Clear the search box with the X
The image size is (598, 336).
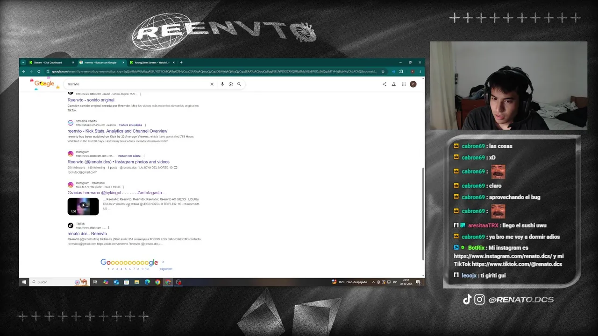tap(212, 84)
